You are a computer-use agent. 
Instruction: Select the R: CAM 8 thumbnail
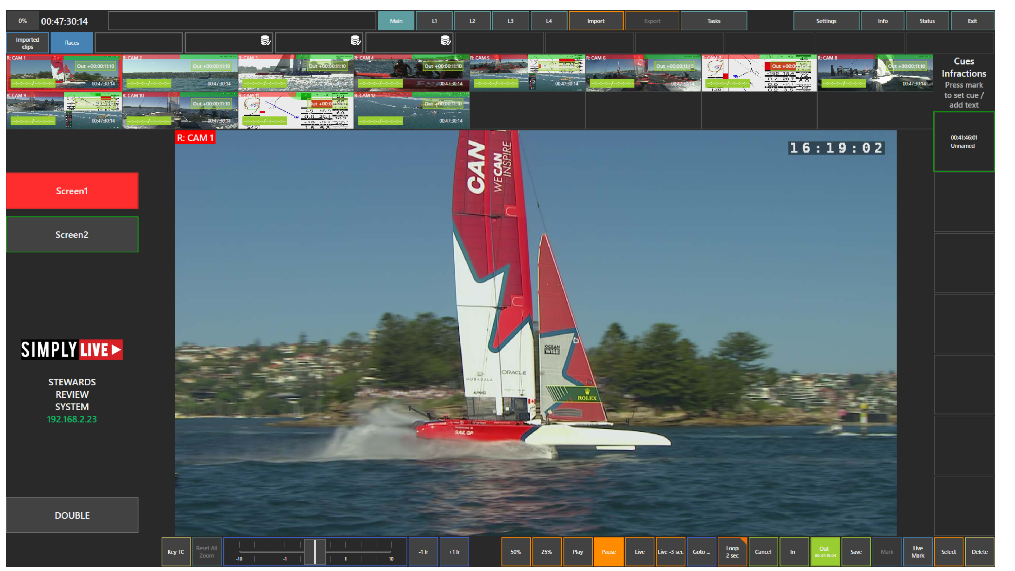(x=875, y=73)
